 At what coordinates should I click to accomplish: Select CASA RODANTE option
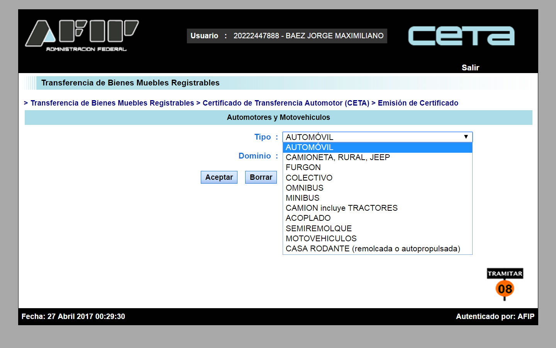click(378, 249)
